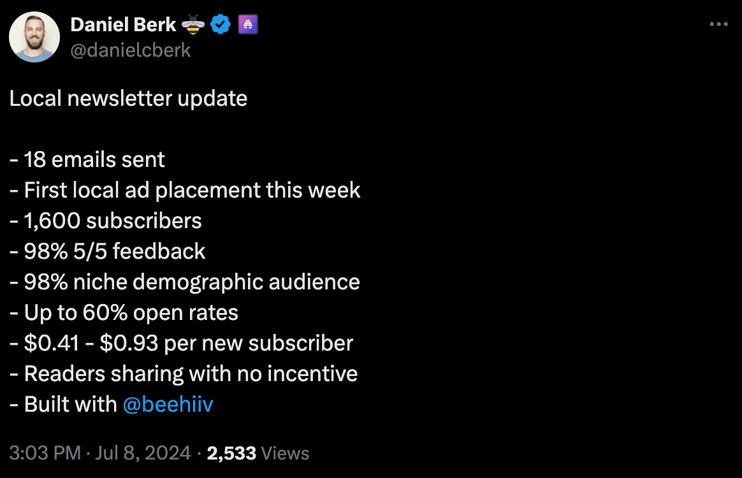Click the Daniel Berk display name
This screenshot has height=478, width=742.
123,25
